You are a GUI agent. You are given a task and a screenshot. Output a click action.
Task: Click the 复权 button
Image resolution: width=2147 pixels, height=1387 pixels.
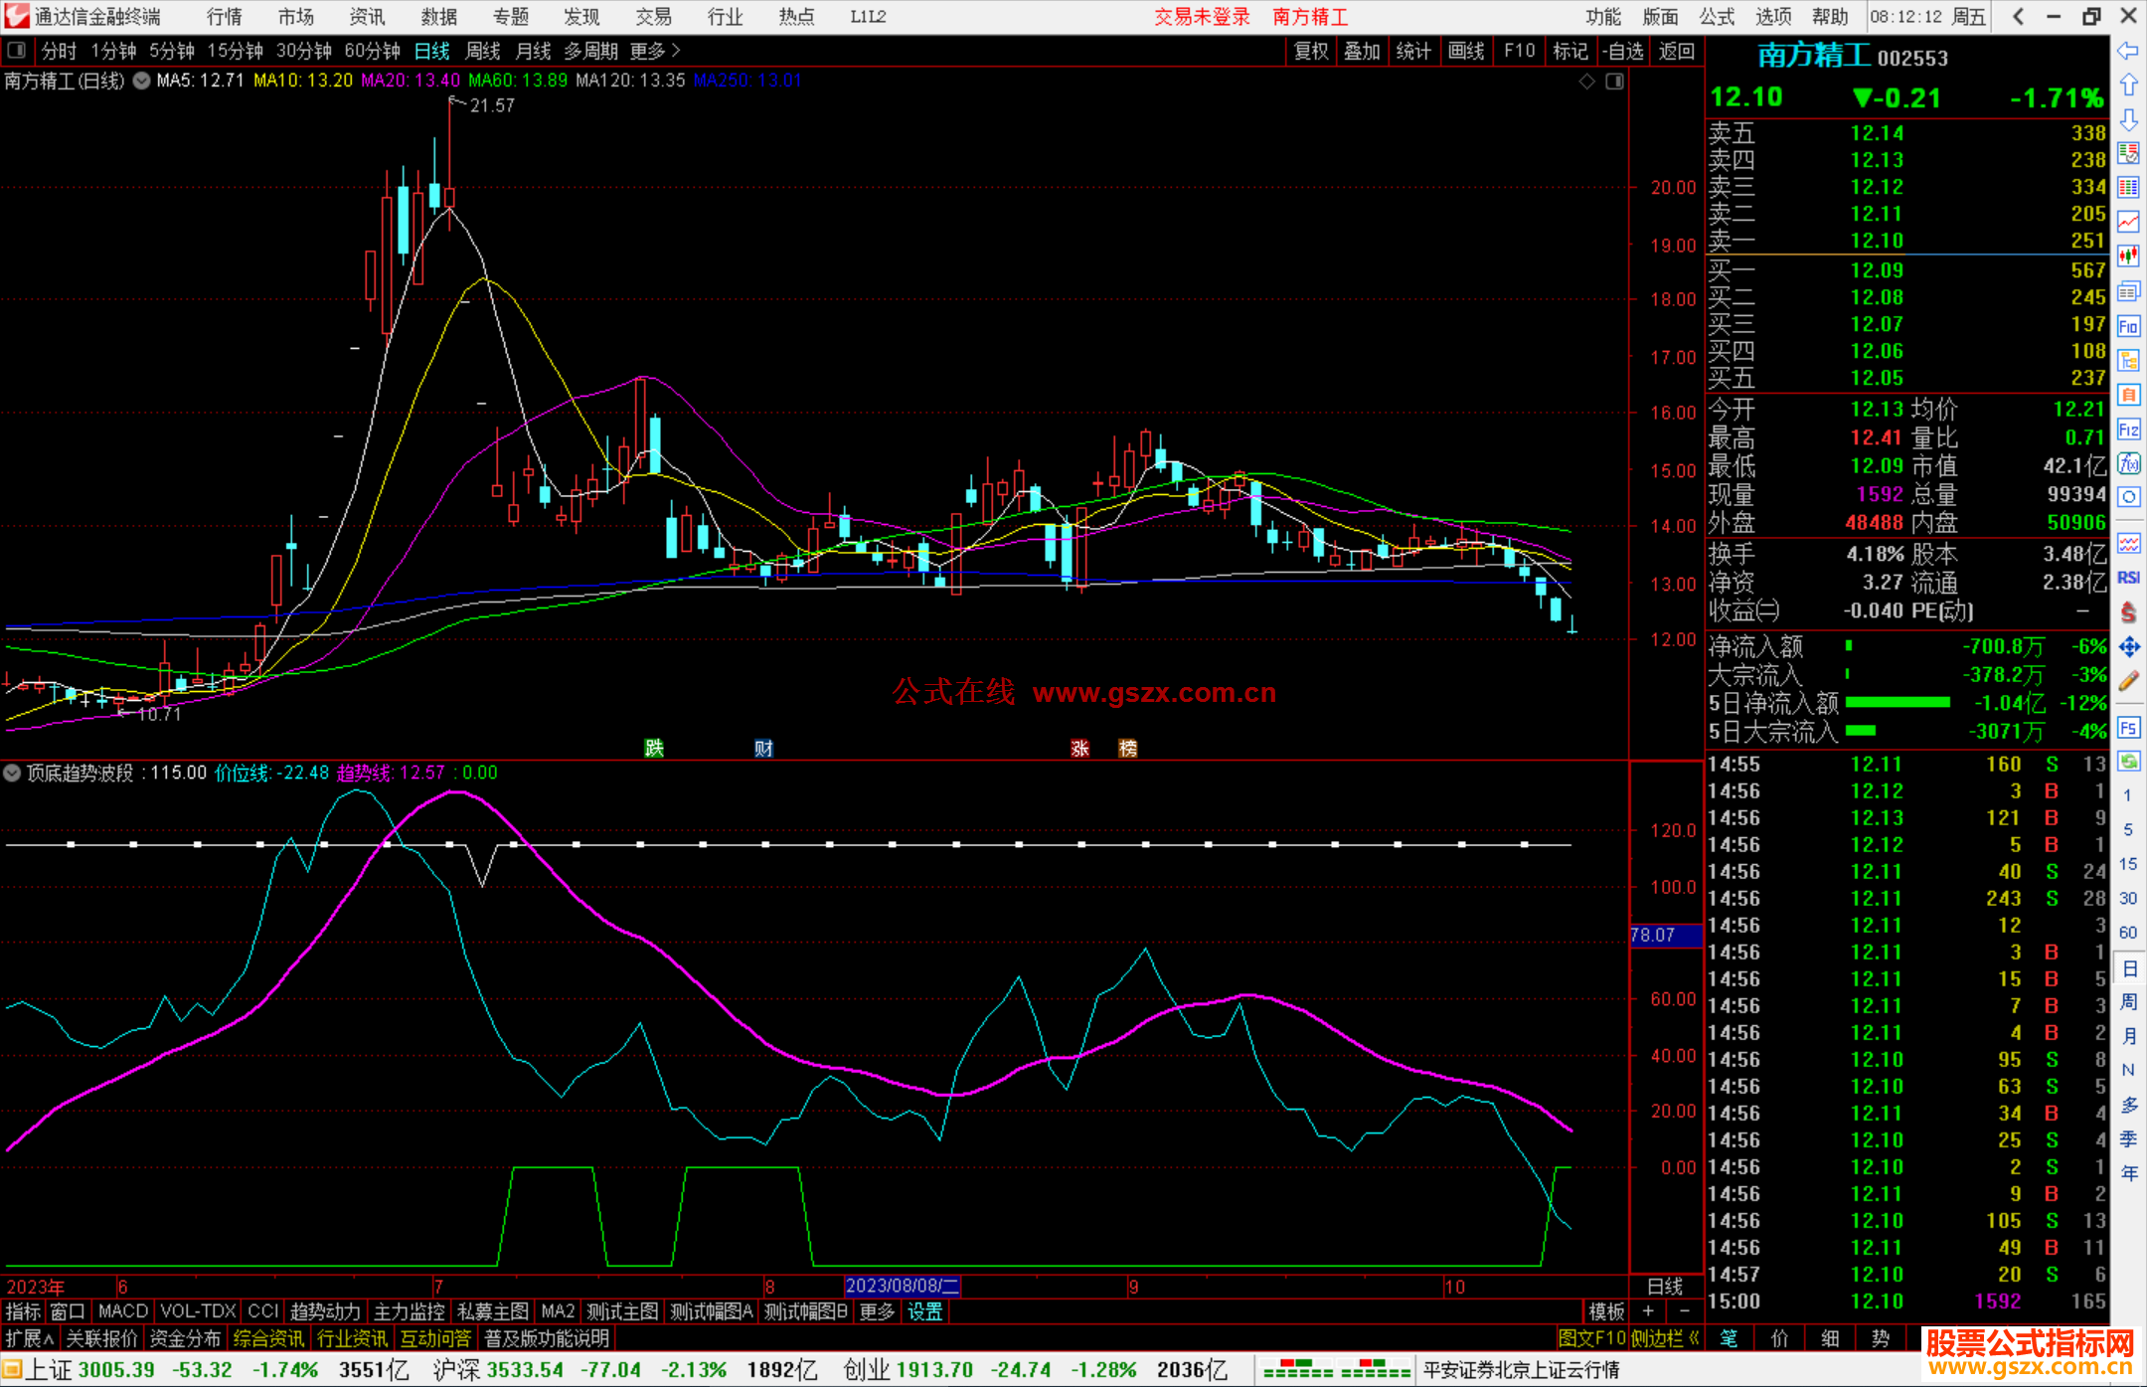tap(1311, 50)
